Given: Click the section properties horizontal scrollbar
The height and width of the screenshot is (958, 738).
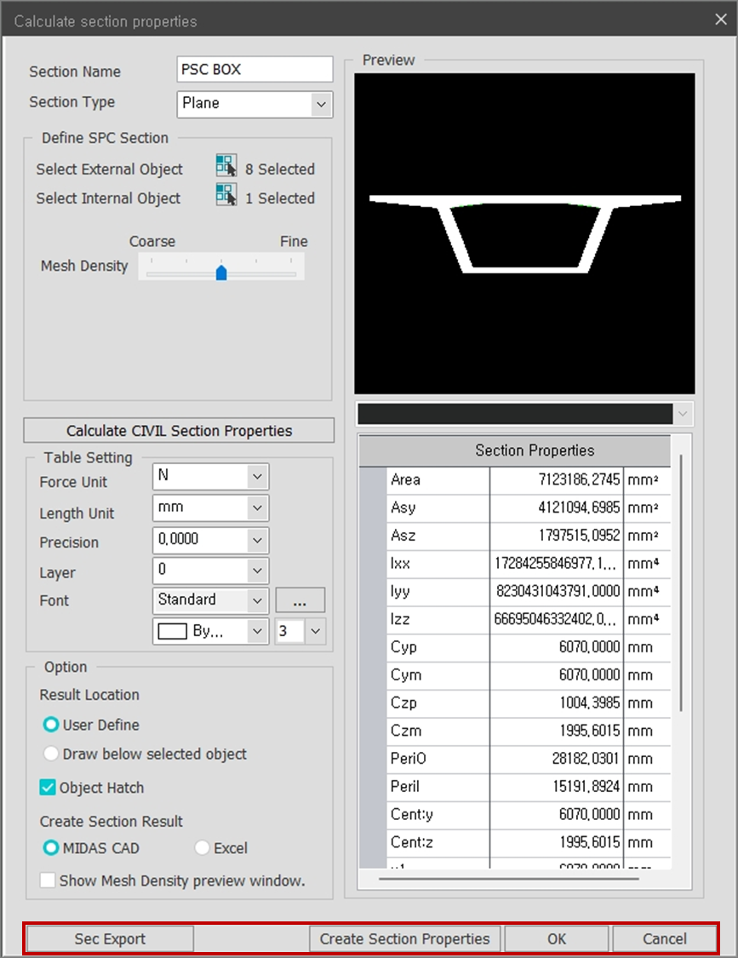Looking at the screenshot, I should [x=508, y=879].
